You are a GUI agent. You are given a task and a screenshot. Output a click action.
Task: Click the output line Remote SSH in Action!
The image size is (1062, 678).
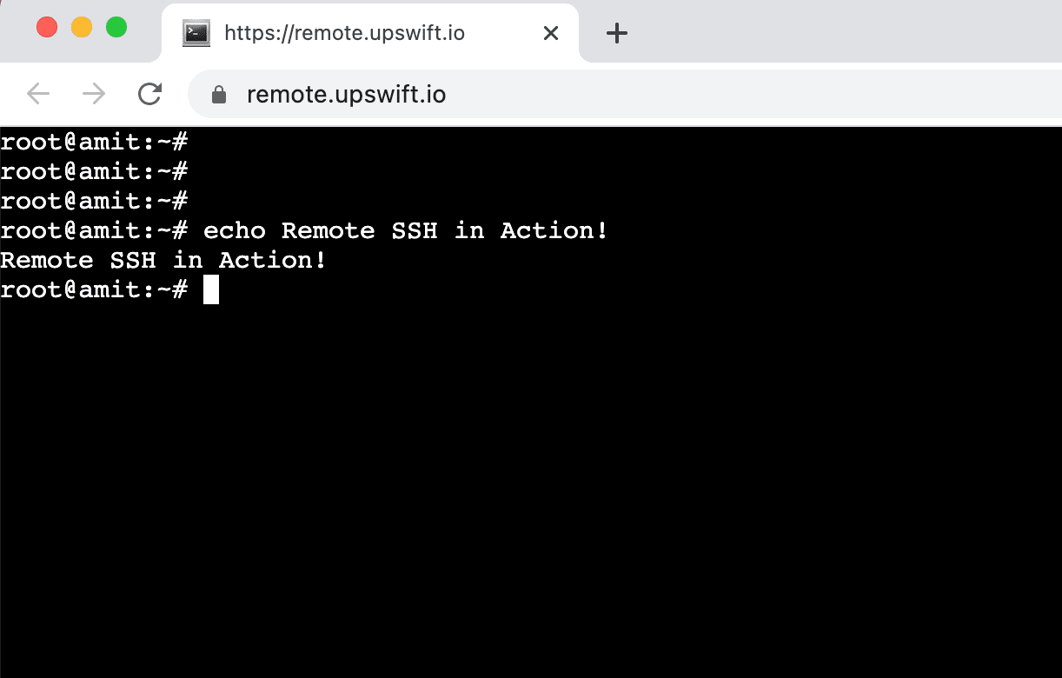tap(163, 261)
